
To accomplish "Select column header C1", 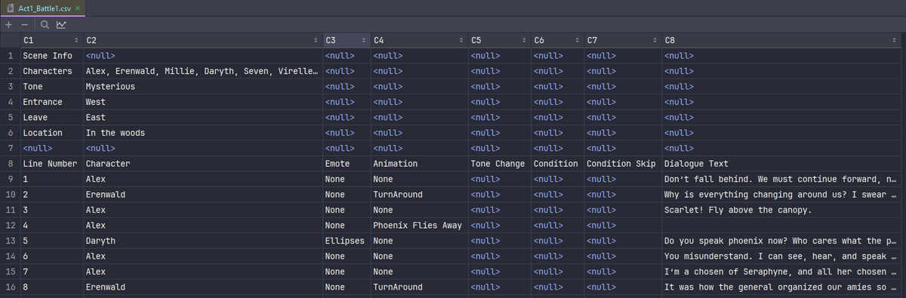I will point(51,40).
